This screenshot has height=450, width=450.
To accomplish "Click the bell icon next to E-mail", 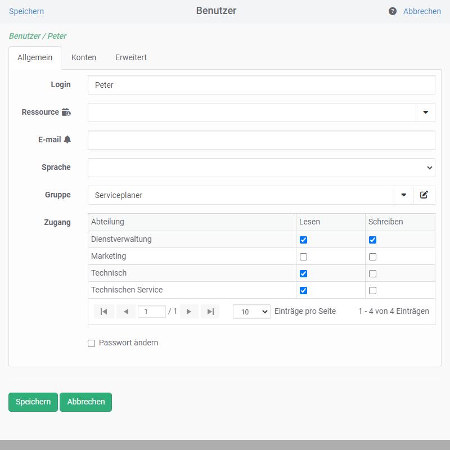I will pyautogui.click(x=67, y=139).
